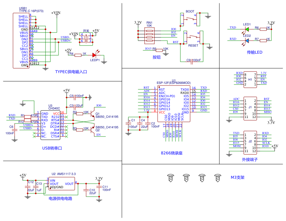Image resolution: width=286 pixels, height=221 pixels.
Task: Click the 电源供电电路 section label
Action: click(60, 198)
